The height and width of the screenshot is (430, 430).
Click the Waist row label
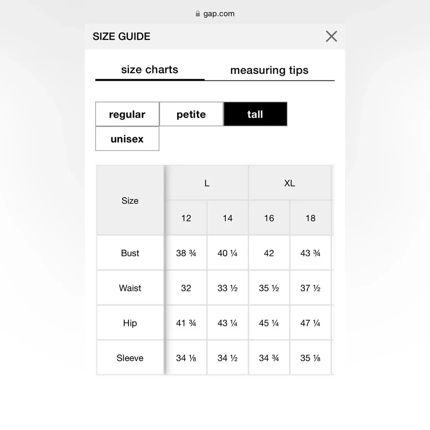click(130, 288)
